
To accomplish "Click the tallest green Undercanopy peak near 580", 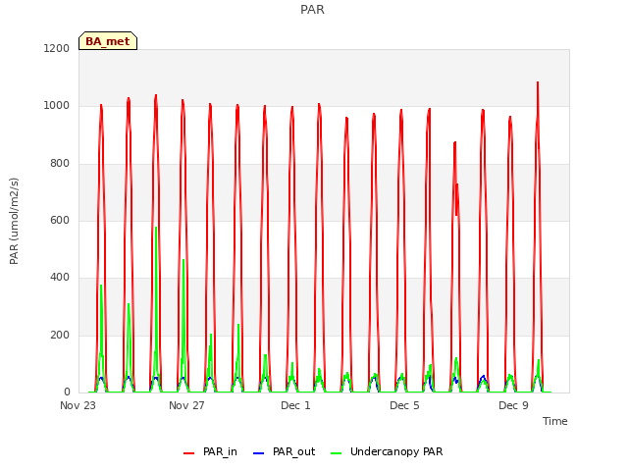I will 156,228.
